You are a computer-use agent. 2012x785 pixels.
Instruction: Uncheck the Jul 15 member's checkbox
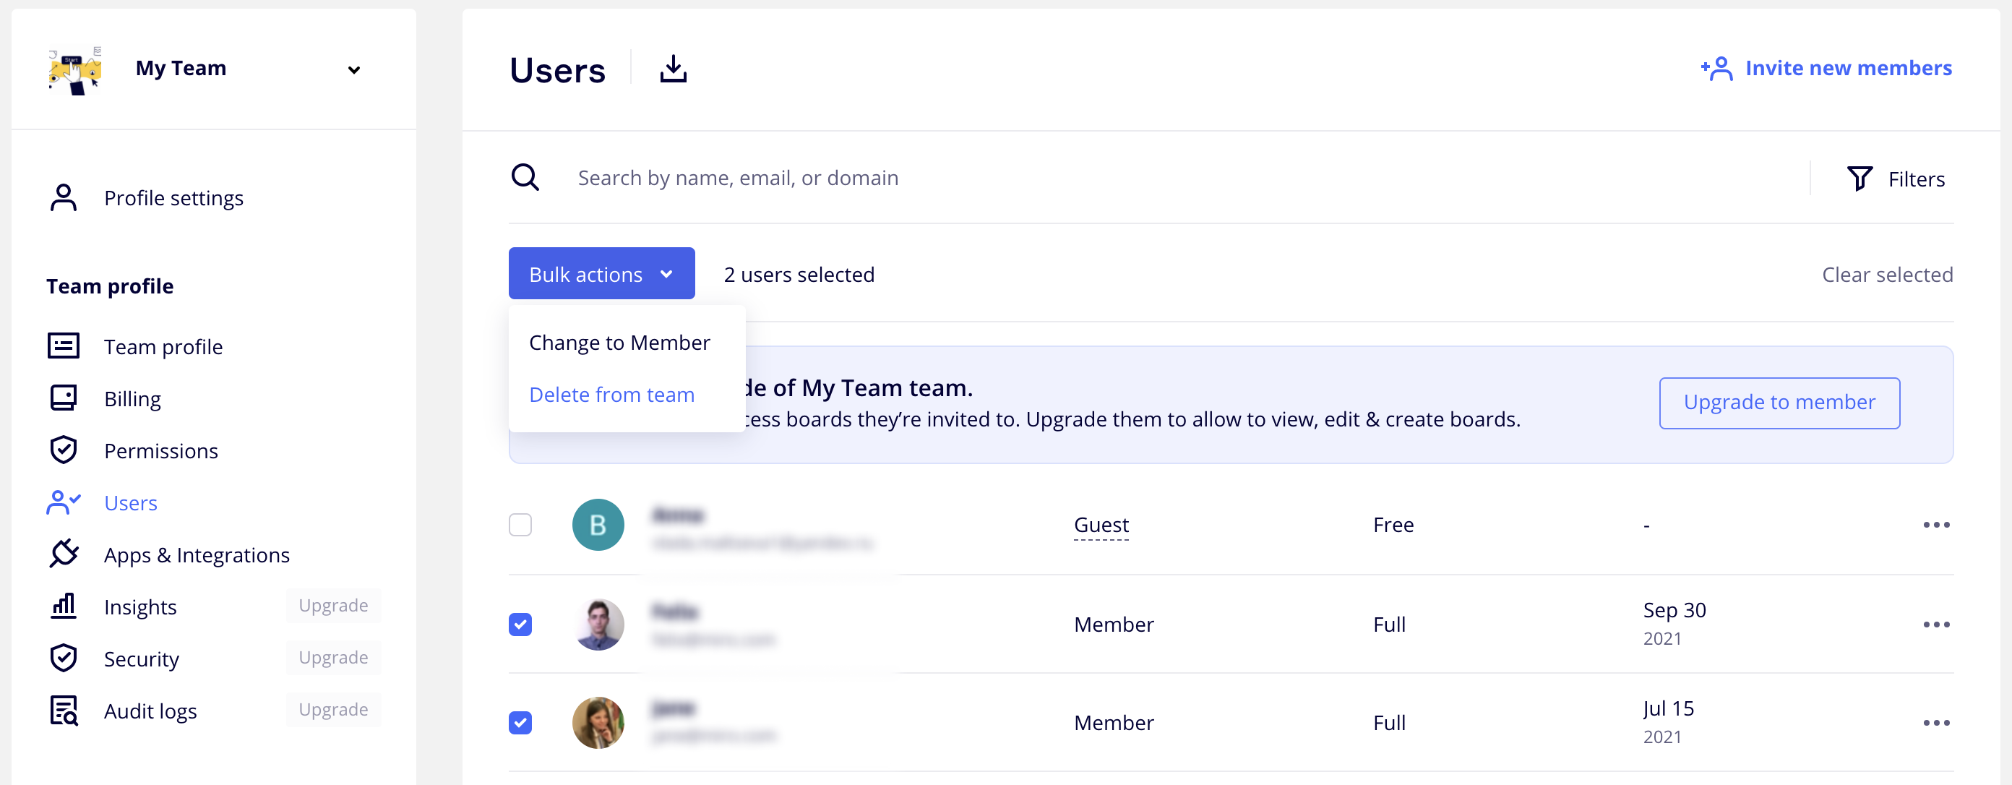(x=520, y=723)
